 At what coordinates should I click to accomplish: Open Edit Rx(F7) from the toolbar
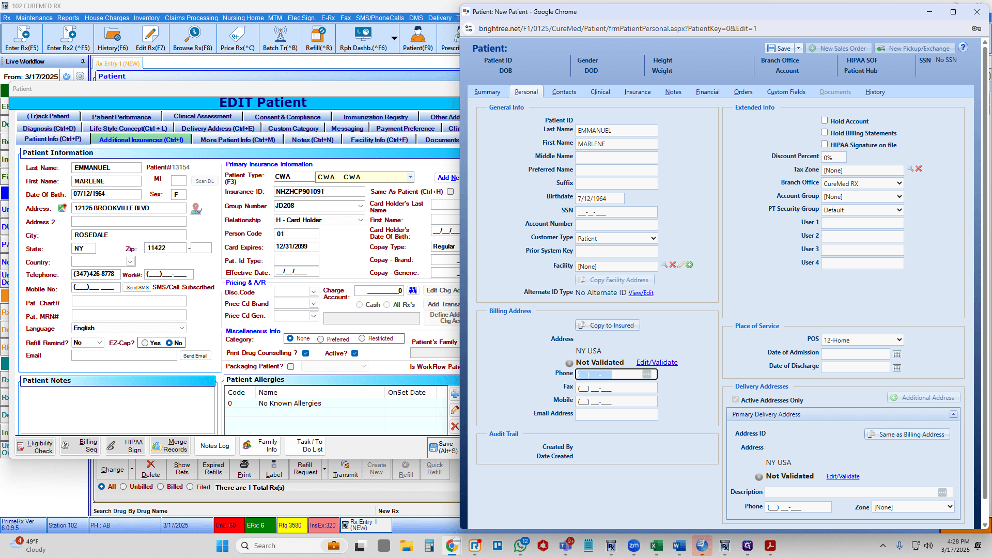[x=150, y=39]
